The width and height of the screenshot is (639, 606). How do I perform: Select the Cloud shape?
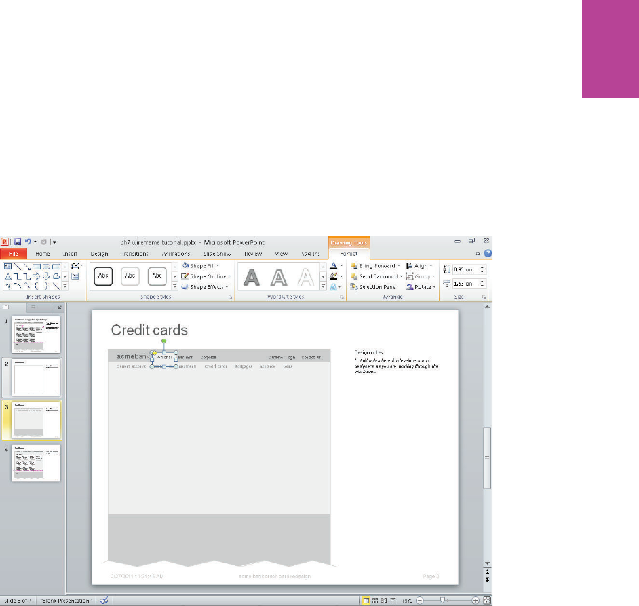56,276
